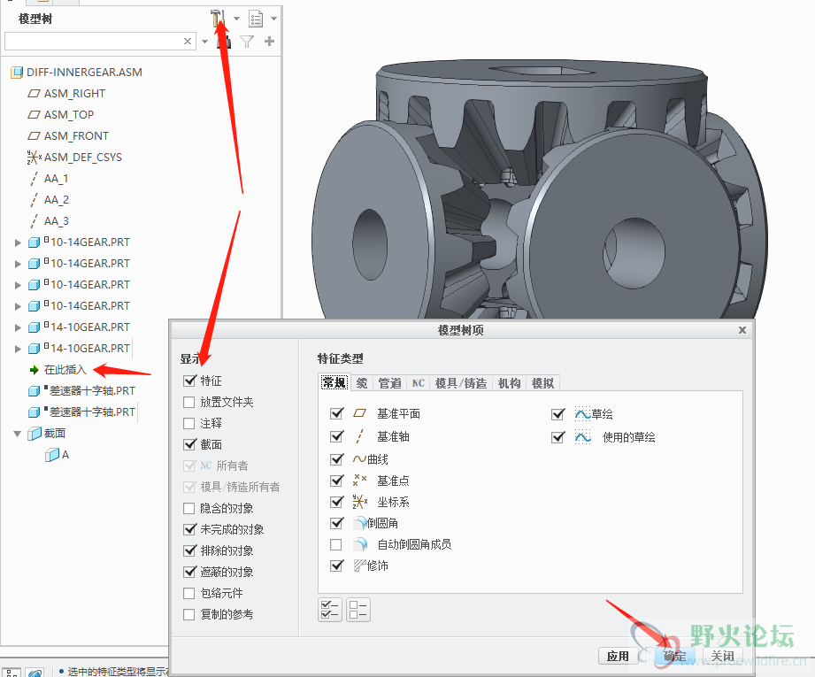Open the model tree settings hammer icon
The image size is (815, 677).
tap(218, 19)
